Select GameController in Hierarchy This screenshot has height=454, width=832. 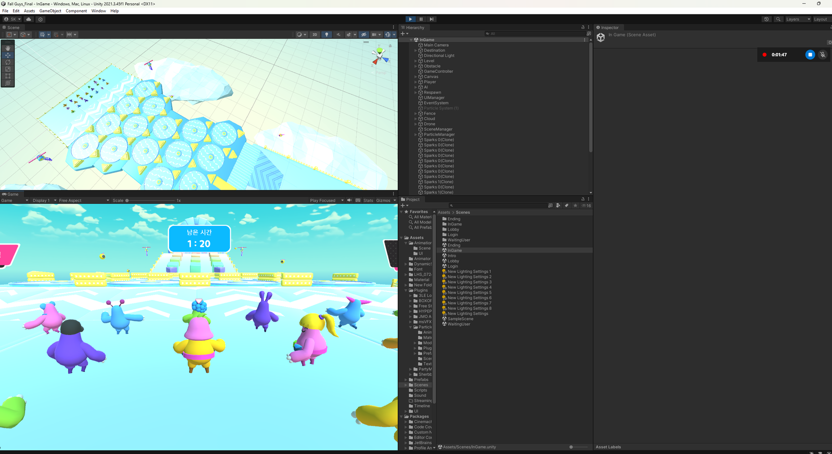coord(438,72)
